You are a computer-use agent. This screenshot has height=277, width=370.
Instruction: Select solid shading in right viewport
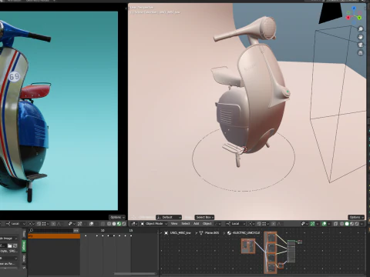click(347, 224)
